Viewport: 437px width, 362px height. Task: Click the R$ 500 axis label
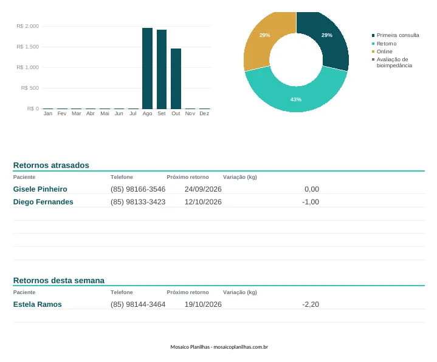click(x=30, y=88)
